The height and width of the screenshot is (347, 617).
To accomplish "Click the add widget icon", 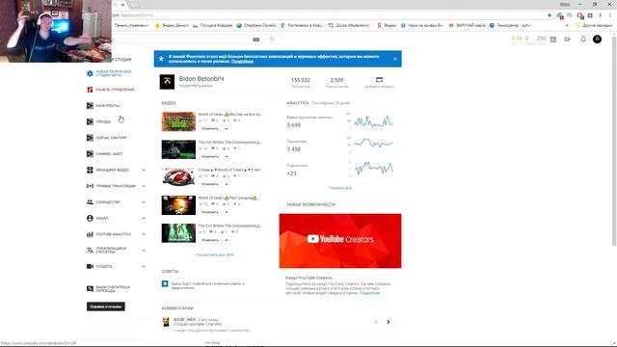I will (379, 79).
